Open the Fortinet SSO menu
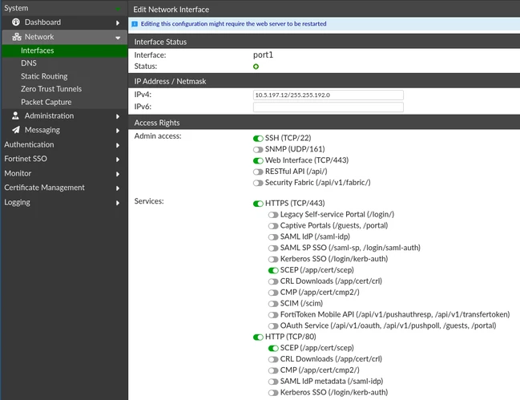520x400 pixels. tap(65, 159)
